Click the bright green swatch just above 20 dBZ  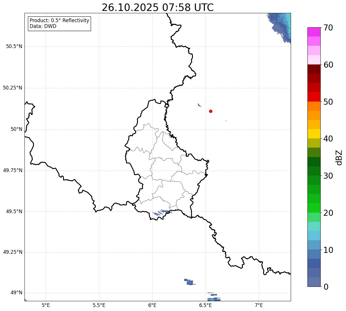pos(314,208)
